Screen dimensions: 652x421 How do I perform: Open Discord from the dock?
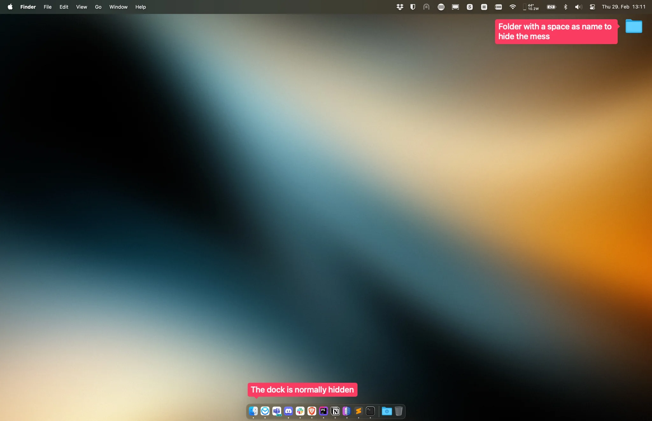point(288,411)
